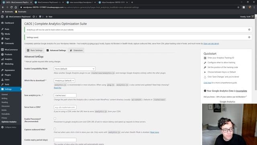The image size is (257, 145).
Task: Open the Bookmarks folder in bookmarks bar
Action: point(20,12)
